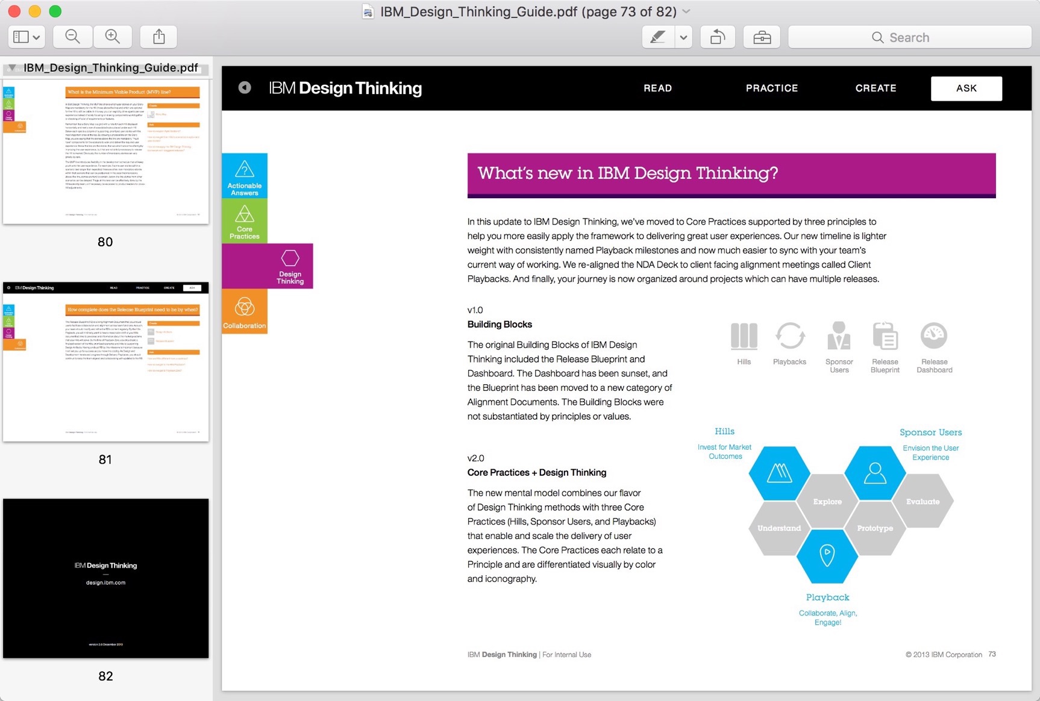The image size is (1040, 701).
Task: Select the page 81 thumbnail
Action: coord(106,362)
